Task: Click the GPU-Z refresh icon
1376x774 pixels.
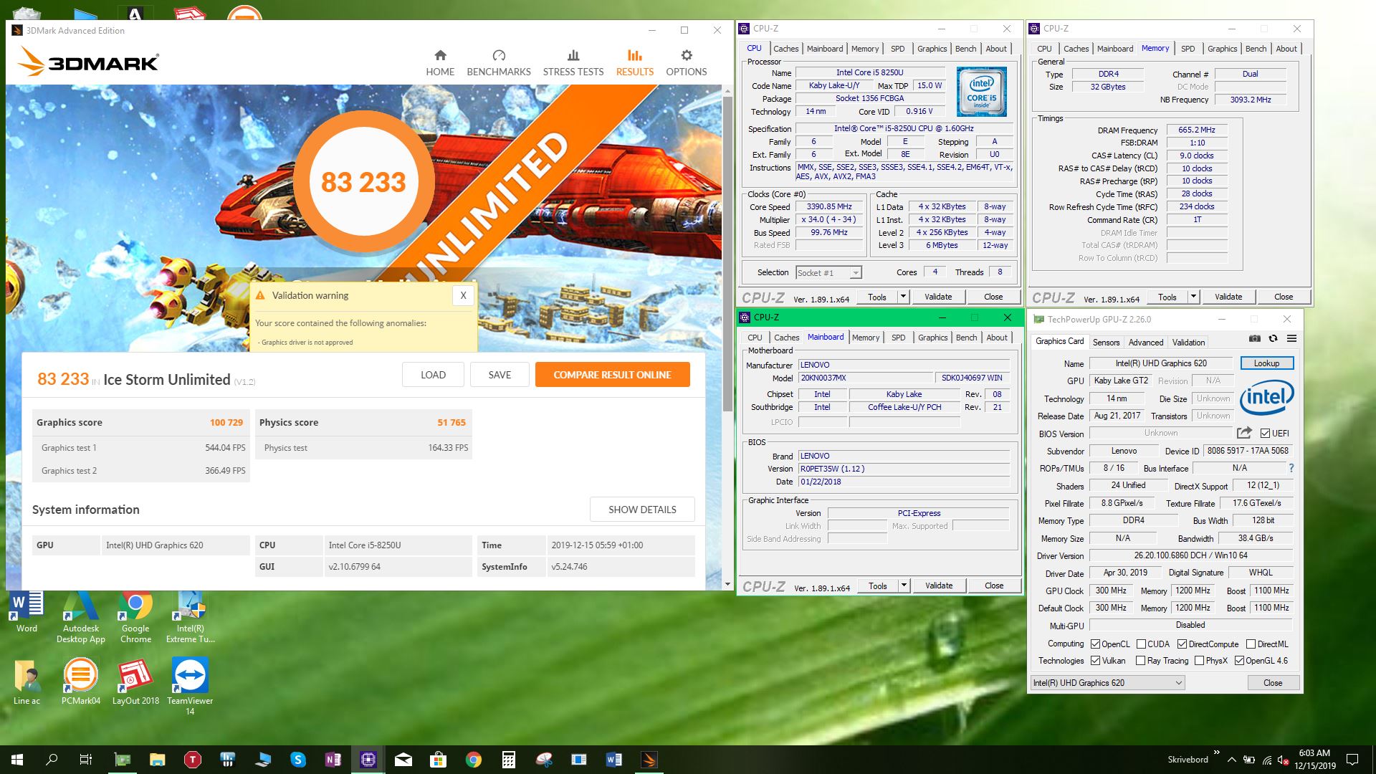Action: point(1273,338)
